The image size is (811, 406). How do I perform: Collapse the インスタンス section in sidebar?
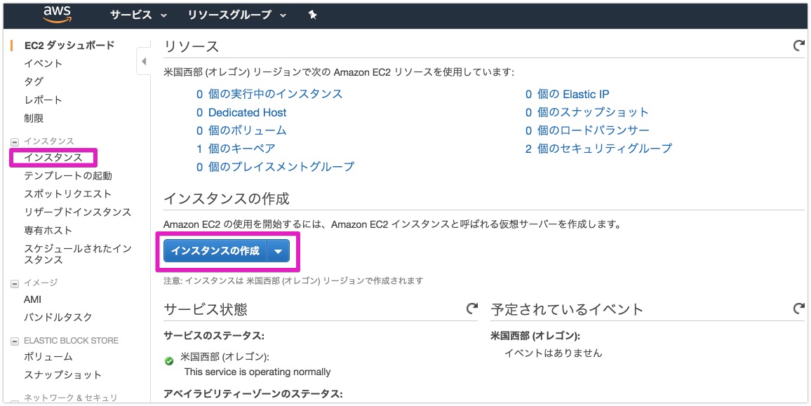[x=15, y=141]
